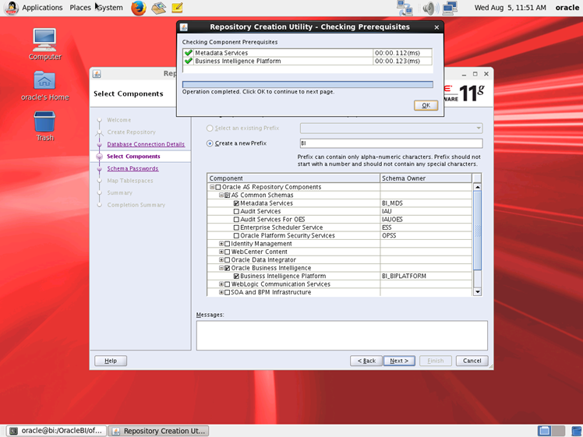Open Firefox browser from top panel
The height and width of the screenshot is (437, 583).
click(x=138, y=8)
